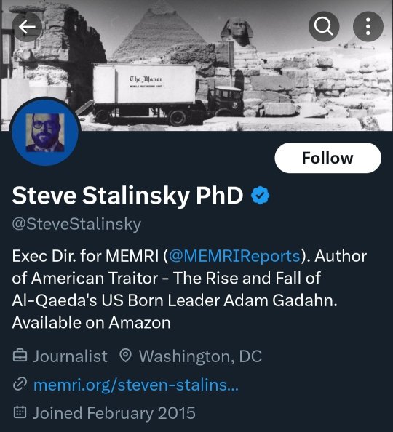Viewport: 393px width, 432px height.
Task: Click the Steve Stalinsky PhD display name
Action: pyautogui.click(x=127, y=196)
